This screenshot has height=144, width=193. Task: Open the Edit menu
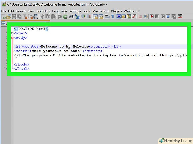(11, 11)
